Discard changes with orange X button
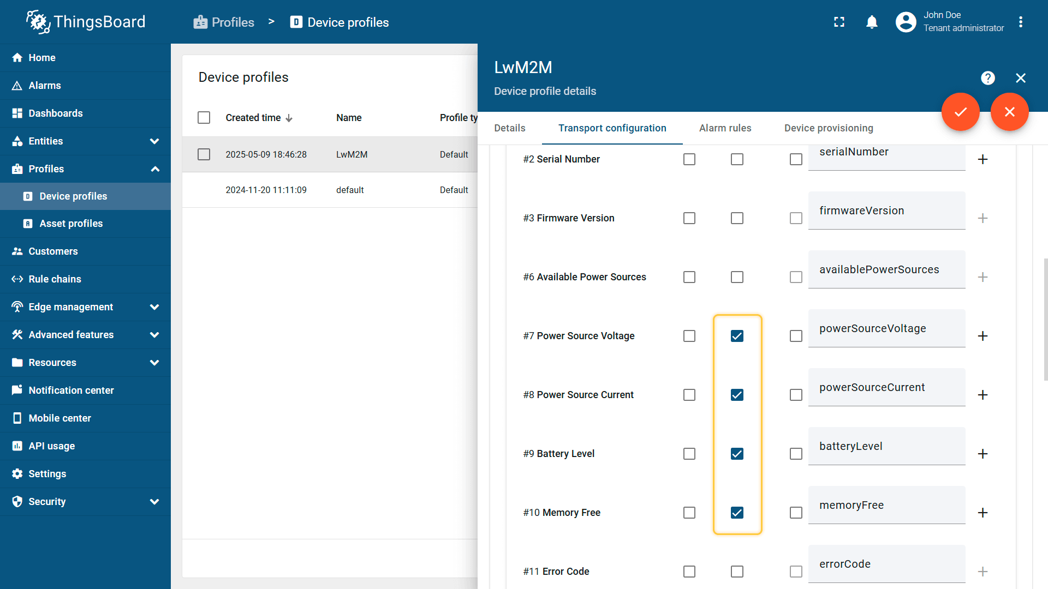Viewport: 1048px width, 589px height. coord(1009,112)
